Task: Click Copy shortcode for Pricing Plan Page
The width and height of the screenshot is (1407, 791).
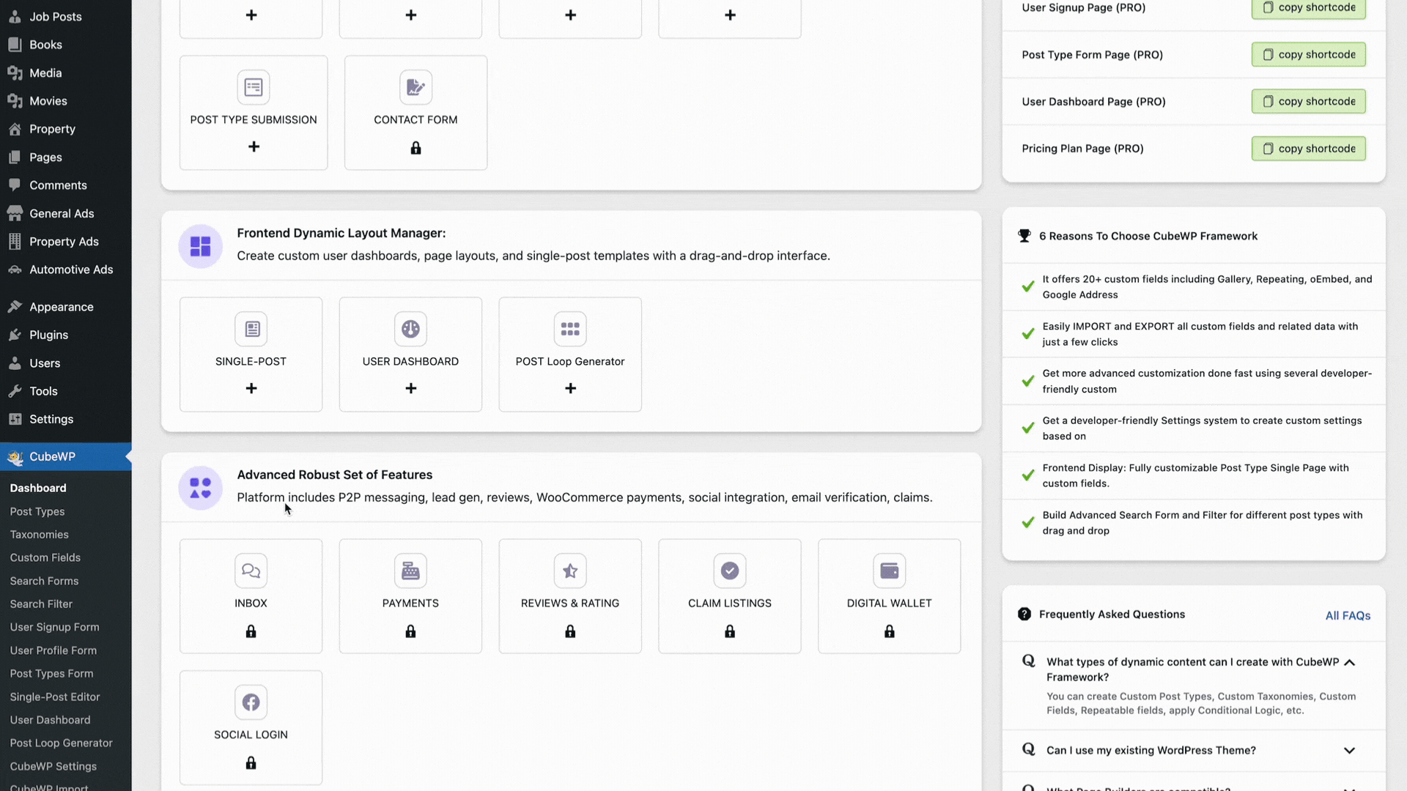Action: point(1308,148)
